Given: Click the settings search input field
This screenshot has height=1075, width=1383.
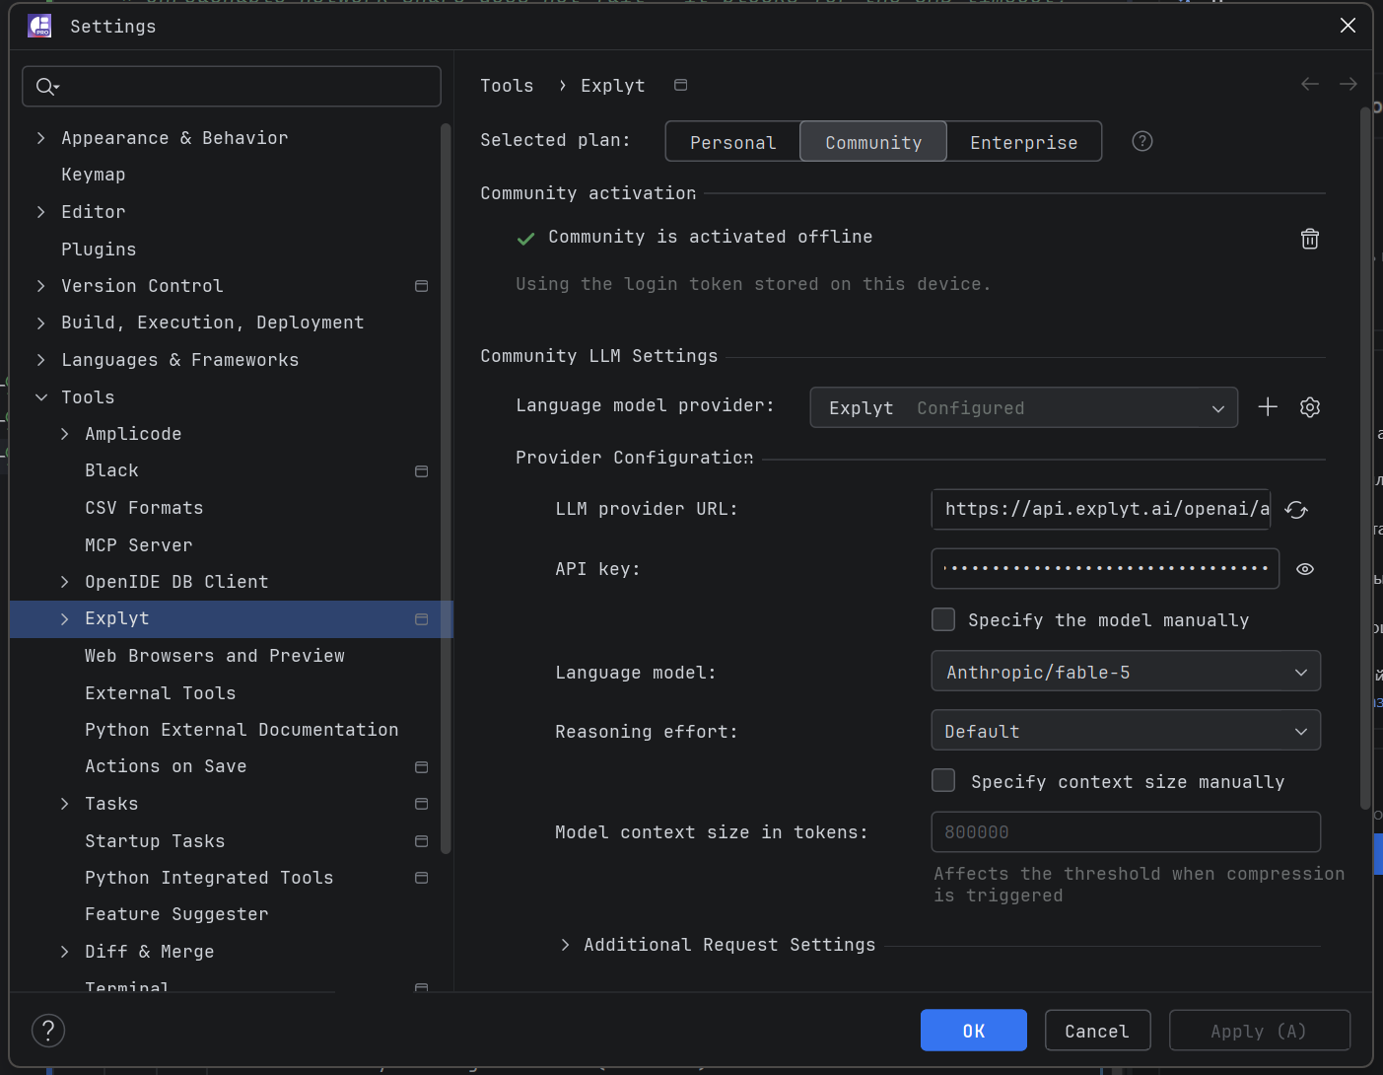Looking at the screenshot, I should 232,87.
